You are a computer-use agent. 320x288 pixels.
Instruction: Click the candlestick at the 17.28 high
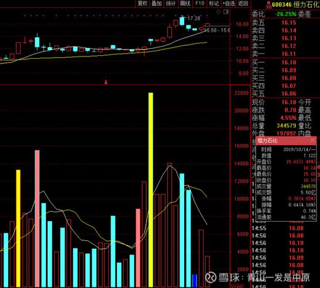click(x=182, y=21)
